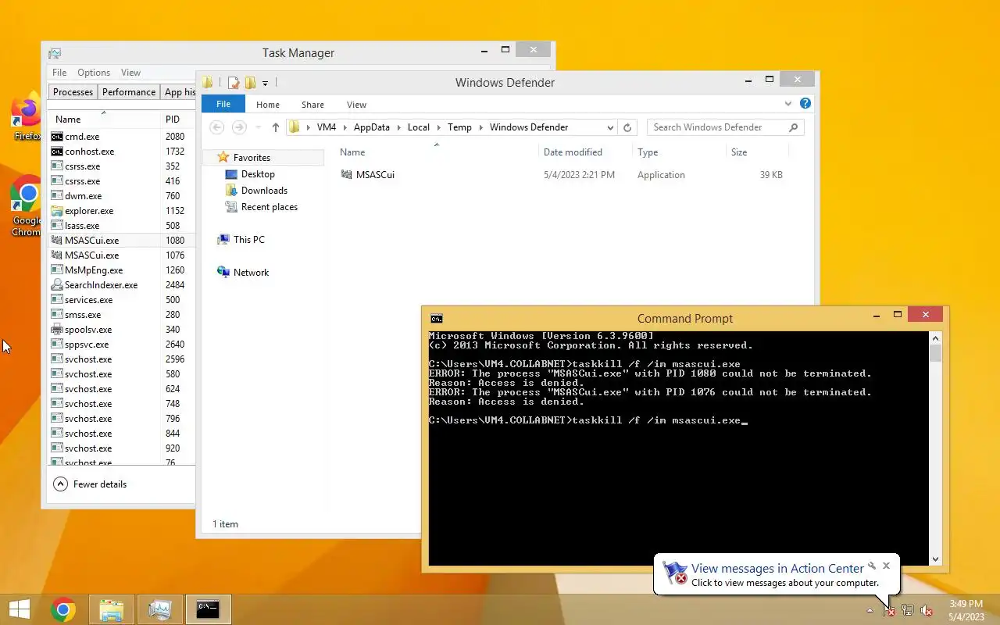This screenshot has width=1000, height=625.
Task: Click search magnifier in Explorer
Action: [x=794, y=127]
